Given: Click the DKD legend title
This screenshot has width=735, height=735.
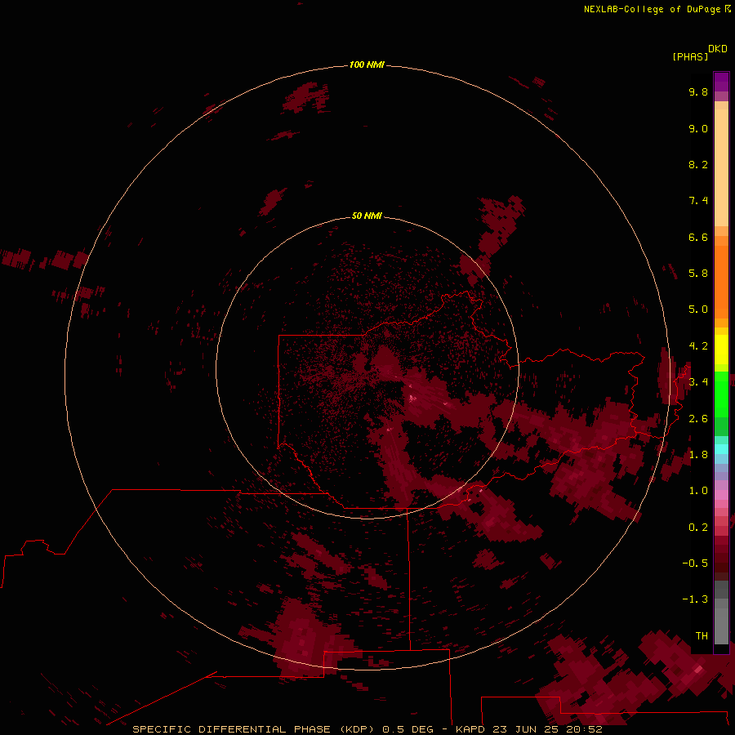Looking at the screenshot, I should point(717,49).
